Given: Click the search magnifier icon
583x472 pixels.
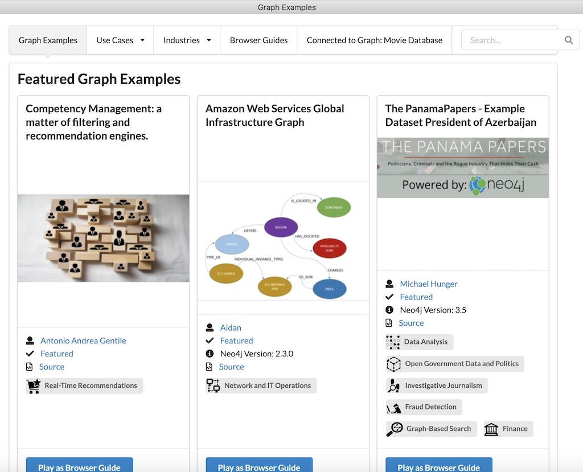Looking at the screenshot, I should point(569,40).
